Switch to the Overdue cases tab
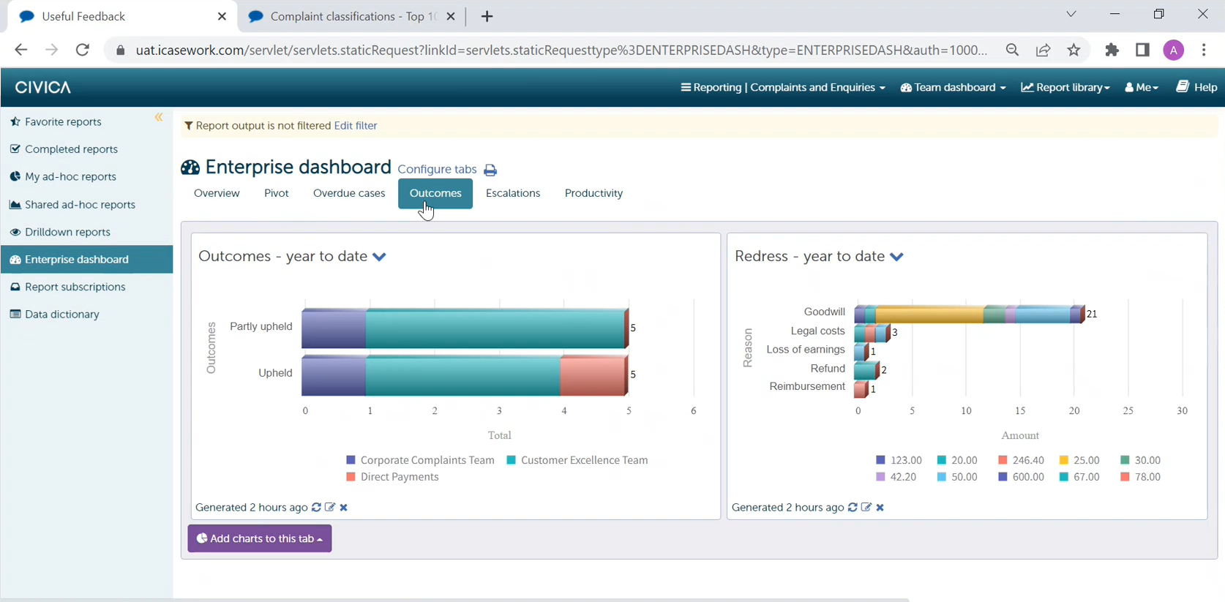Image resolution: width=1225 pixels, height=602 pixels. point(349,193)
